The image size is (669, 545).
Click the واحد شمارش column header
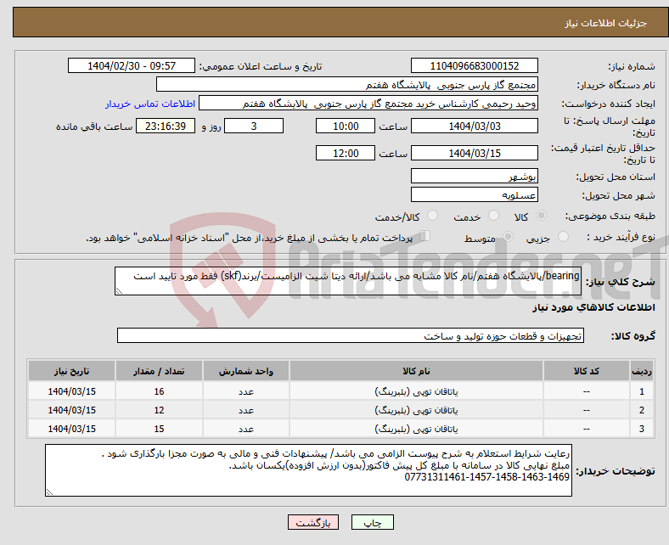(246, 371)
